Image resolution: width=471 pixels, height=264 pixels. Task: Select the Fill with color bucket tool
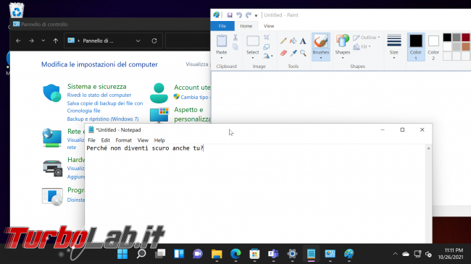pos(293,41)
